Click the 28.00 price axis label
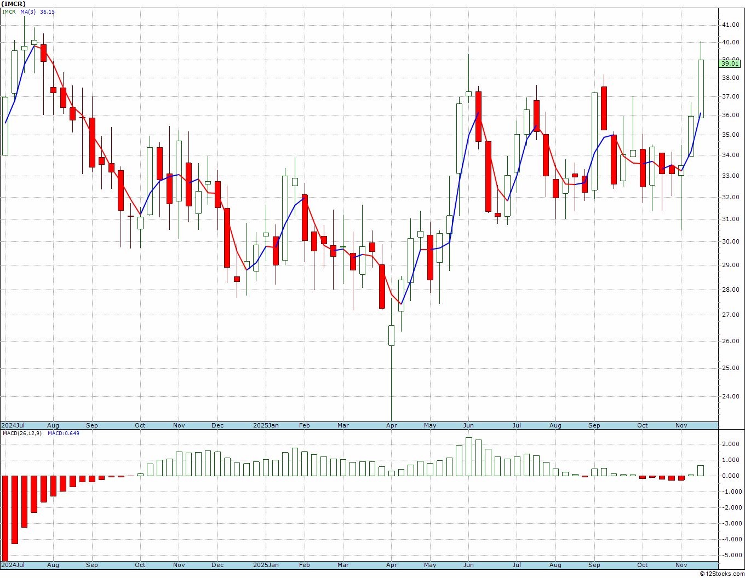 [x=730, y=290]
